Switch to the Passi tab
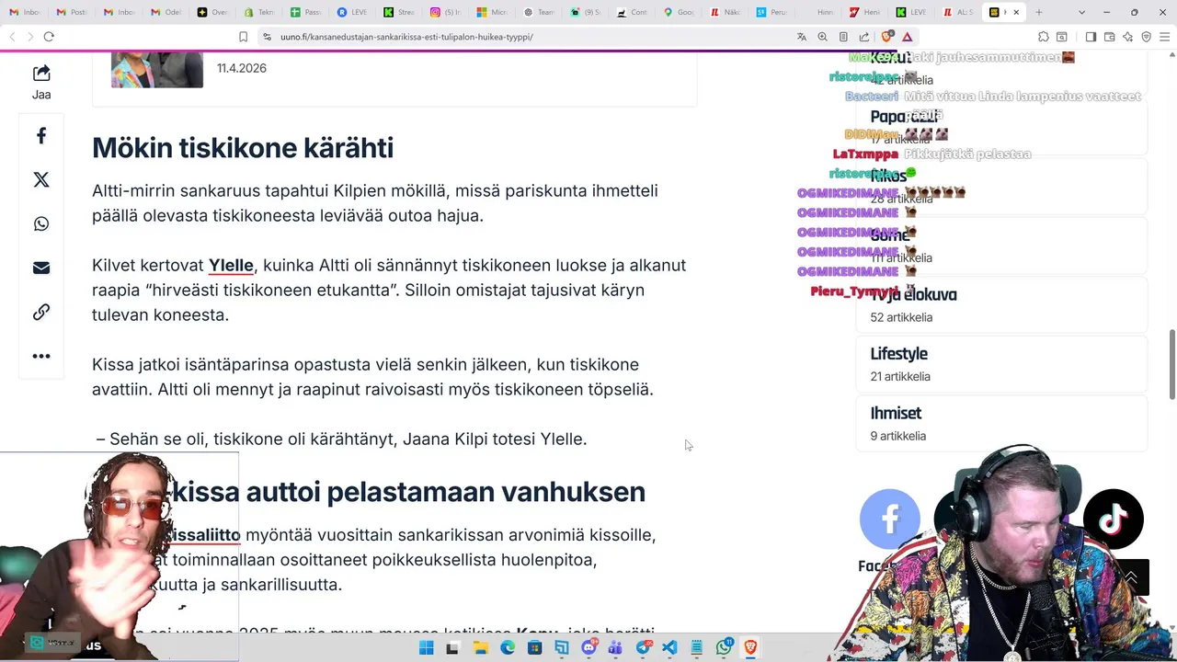 (x=306, y=12)
